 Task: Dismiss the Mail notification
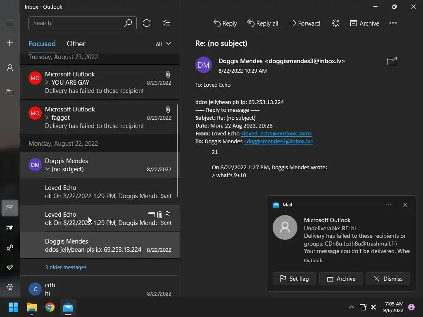click(x=388, y=279)
